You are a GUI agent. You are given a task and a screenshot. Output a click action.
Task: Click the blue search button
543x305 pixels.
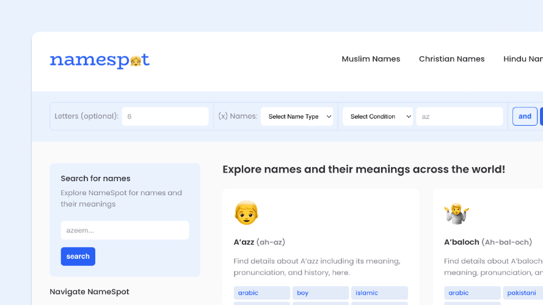click(78, 256)
